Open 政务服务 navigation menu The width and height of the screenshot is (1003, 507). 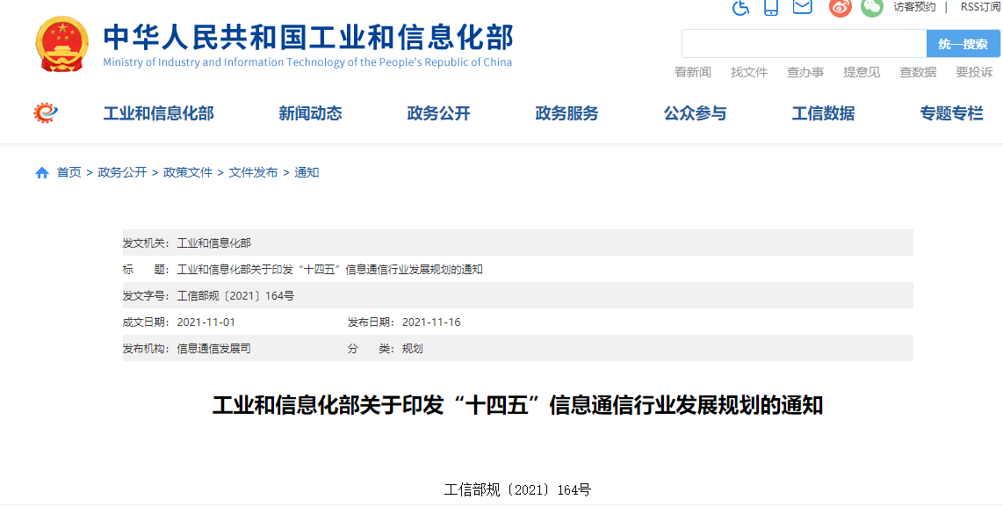[x=566, y=114]
